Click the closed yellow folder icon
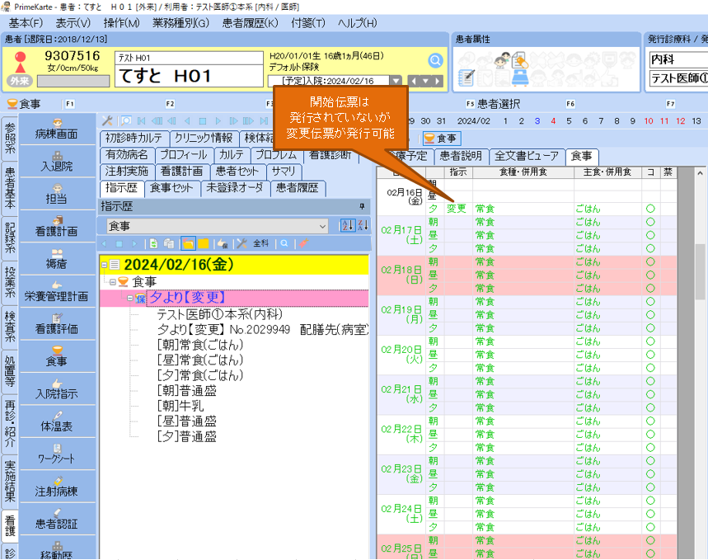This screenshot has height=560, width=708. pos(204,243)
